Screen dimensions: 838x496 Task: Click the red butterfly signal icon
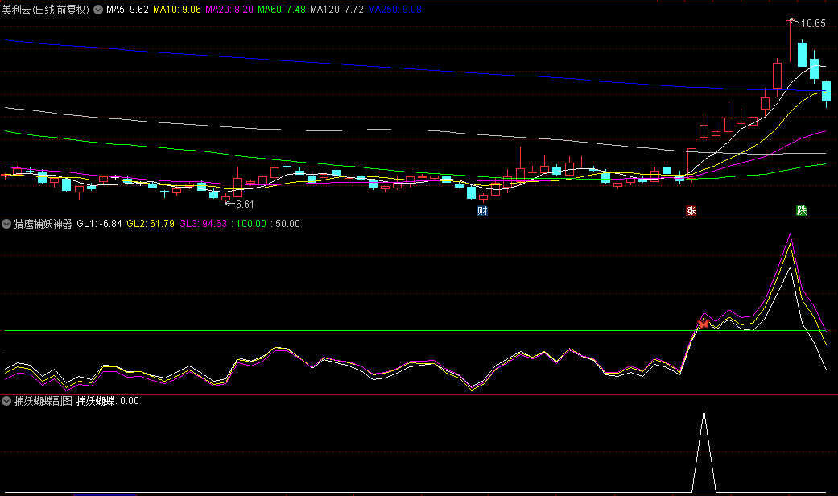[704, 324]
